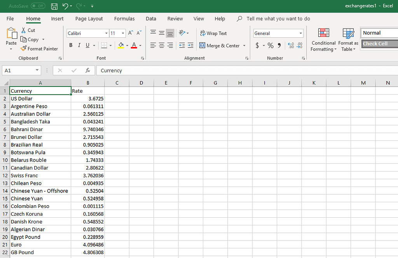Toggle Underline formatting
The width and height of the screenshot is (398, 258).
87,45
